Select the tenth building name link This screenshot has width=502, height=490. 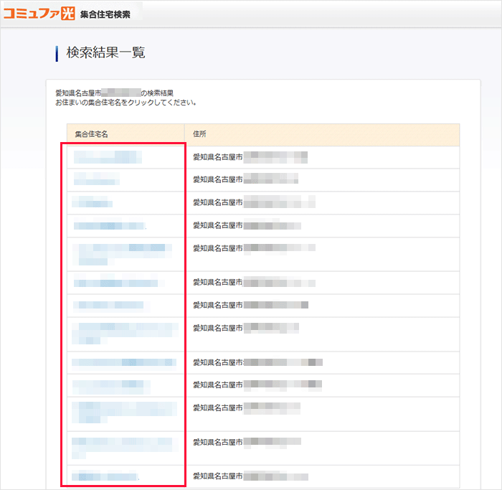click(111, 385)
